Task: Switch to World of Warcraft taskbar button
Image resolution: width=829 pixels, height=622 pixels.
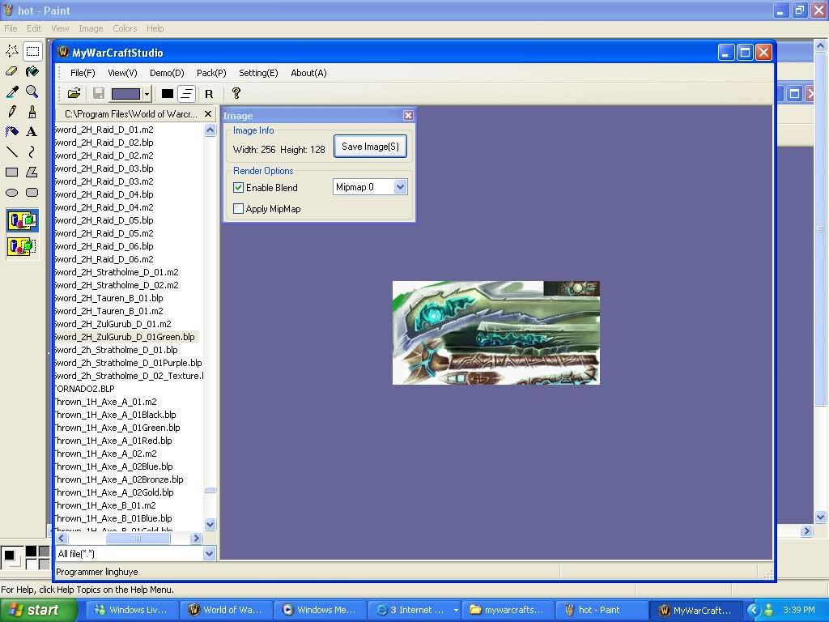Action: [x=226, y=611]
